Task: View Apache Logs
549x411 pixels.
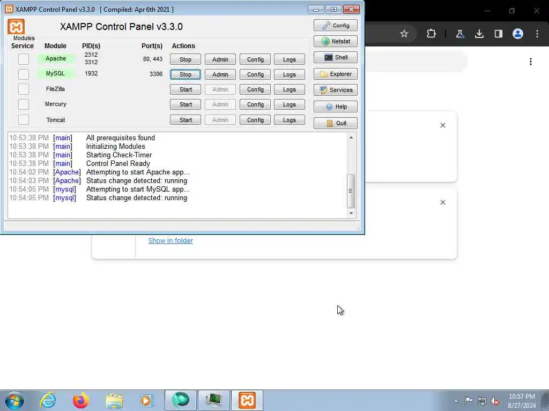Action: pyautogui.click(x=289, y=59)
